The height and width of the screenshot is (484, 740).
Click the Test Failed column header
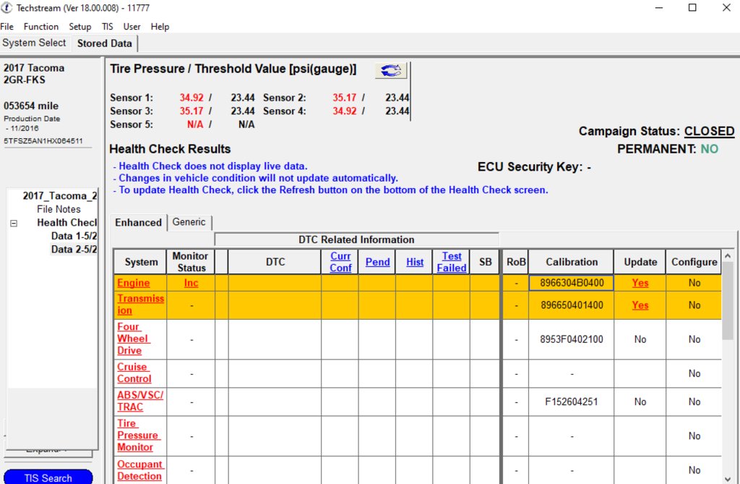(x=451, y=262)
